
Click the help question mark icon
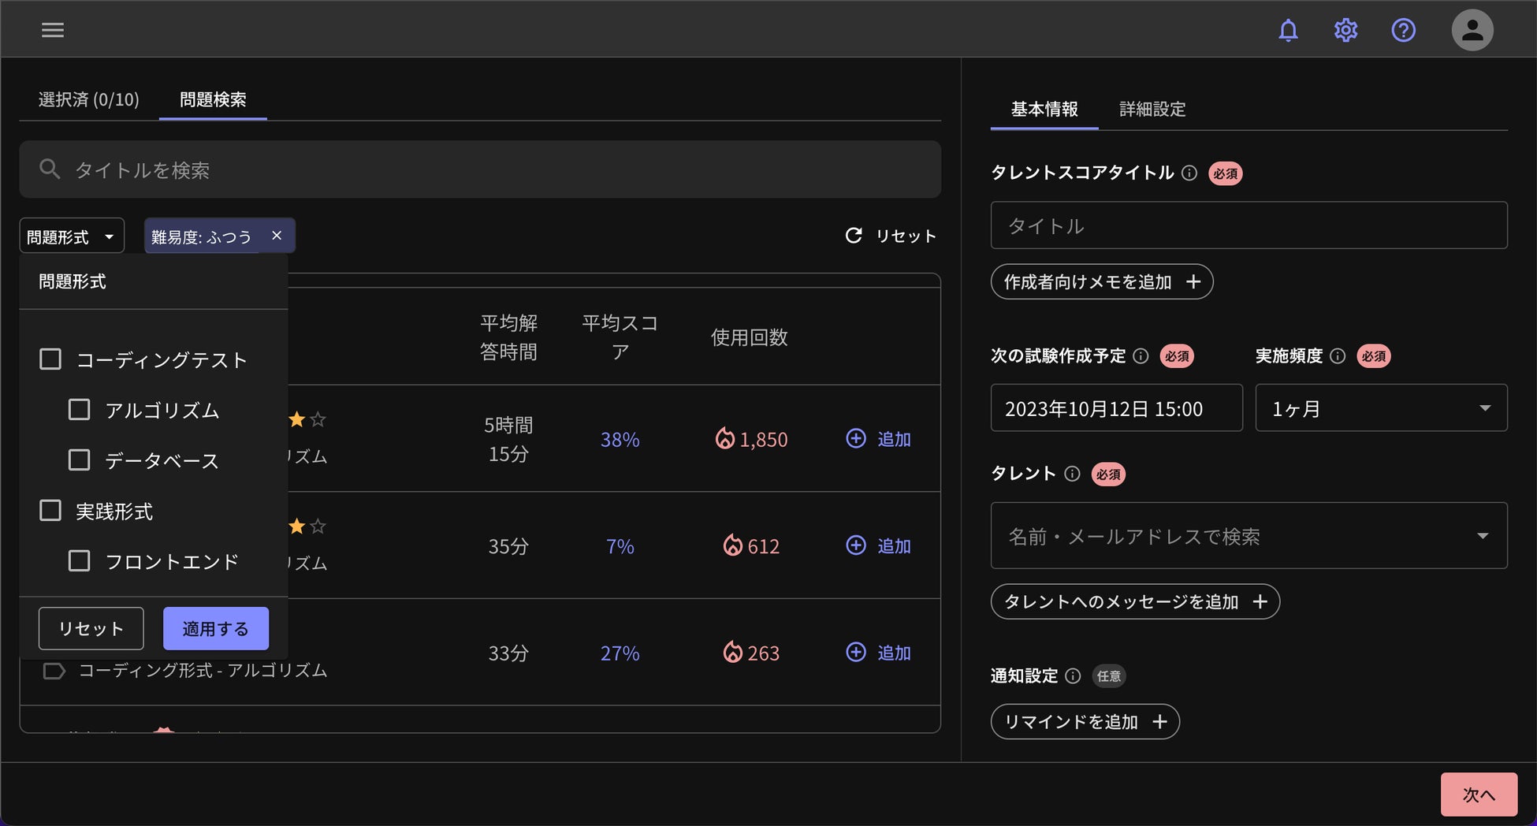pos(1403,30)
